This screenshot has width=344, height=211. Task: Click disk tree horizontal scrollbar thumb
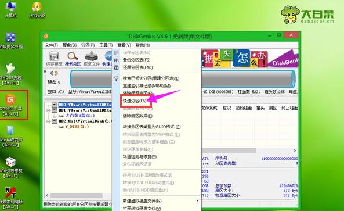(x=76, y=195)
